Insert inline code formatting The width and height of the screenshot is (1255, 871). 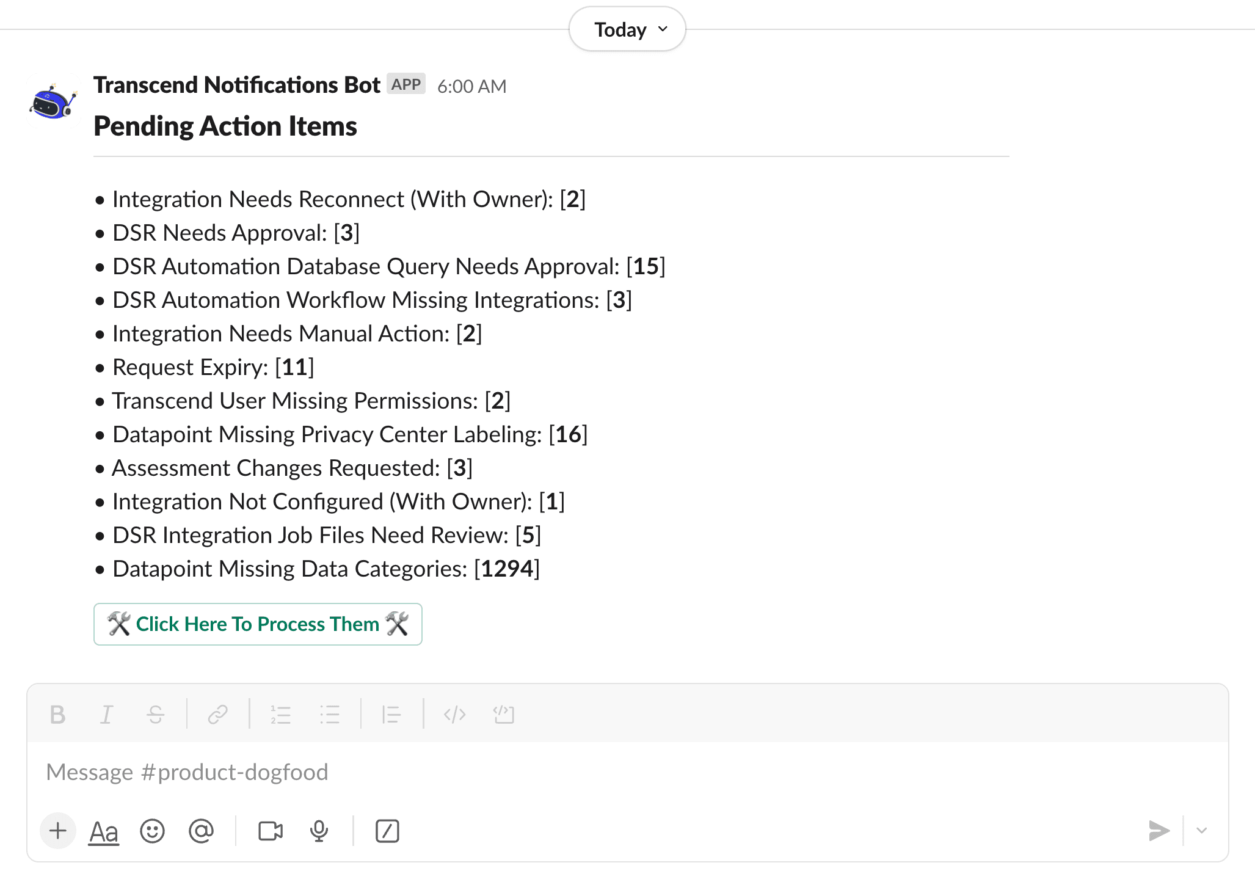[x=454, y=713]
